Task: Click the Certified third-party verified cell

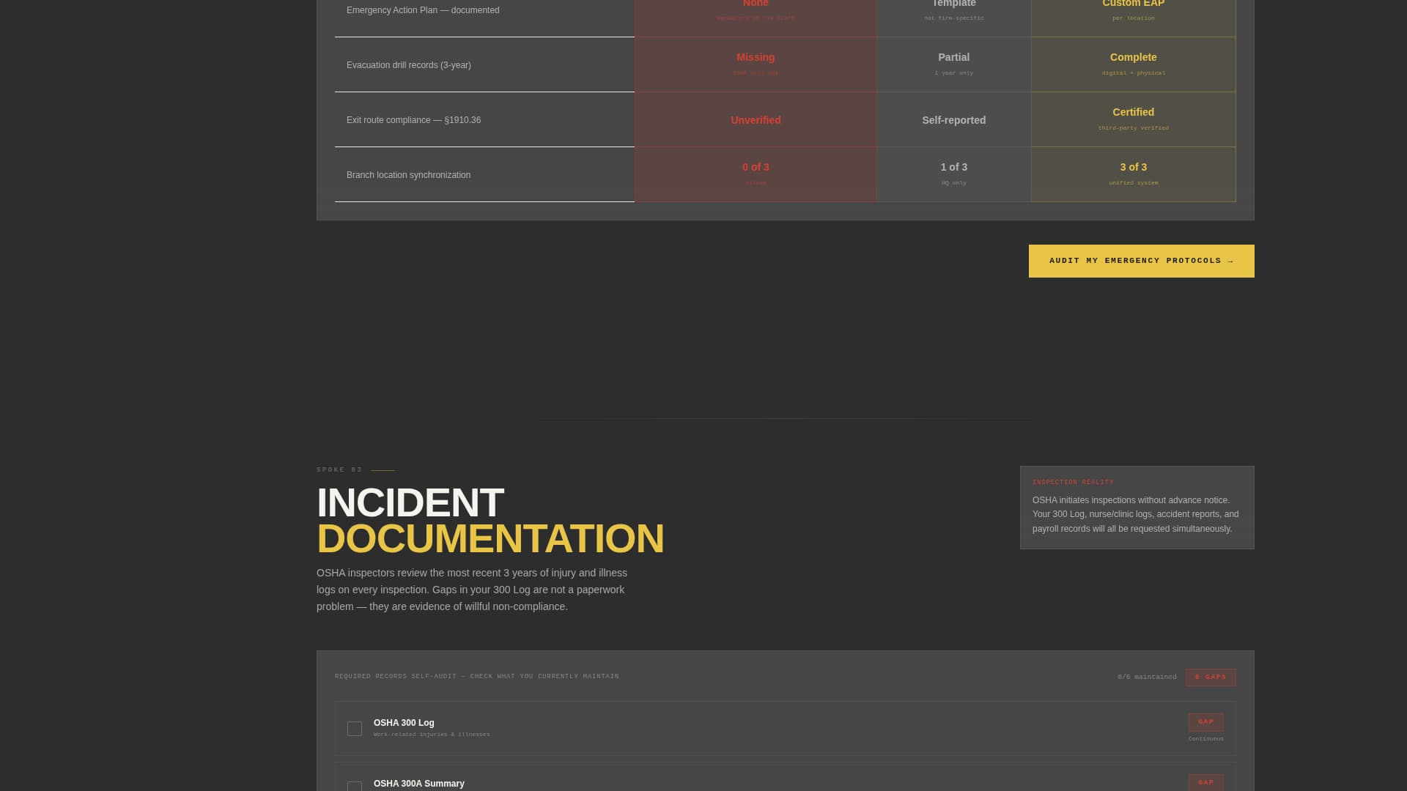Action: tap(1133, 119)
